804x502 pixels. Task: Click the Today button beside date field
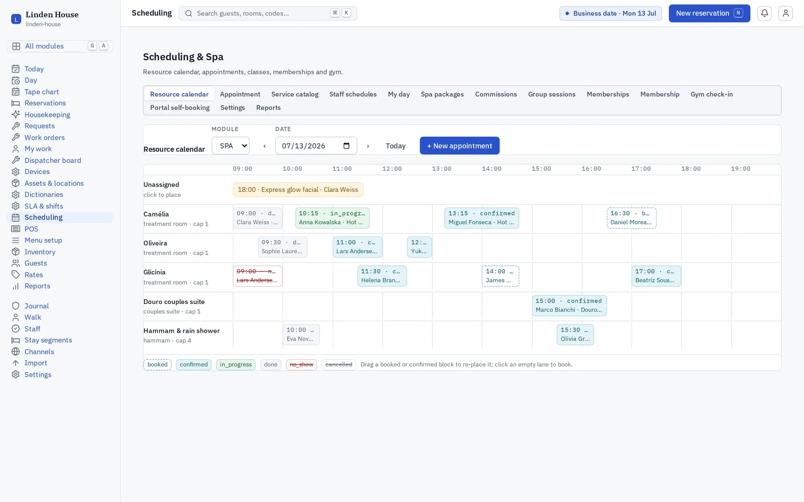click(x=396, y=146)
